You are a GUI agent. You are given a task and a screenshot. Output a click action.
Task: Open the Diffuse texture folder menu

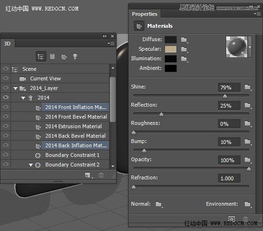(x=184, y=40)
